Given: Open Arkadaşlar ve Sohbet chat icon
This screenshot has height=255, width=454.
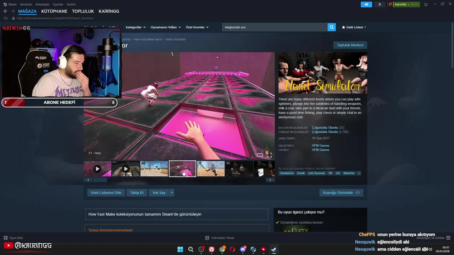Looking at the screenshot, I should (x=448, y=238).
